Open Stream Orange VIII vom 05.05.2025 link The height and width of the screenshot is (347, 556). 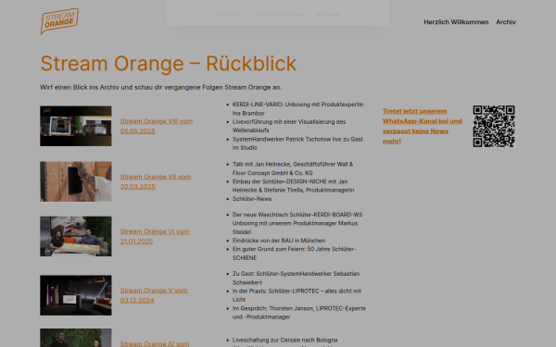[157, 126]
